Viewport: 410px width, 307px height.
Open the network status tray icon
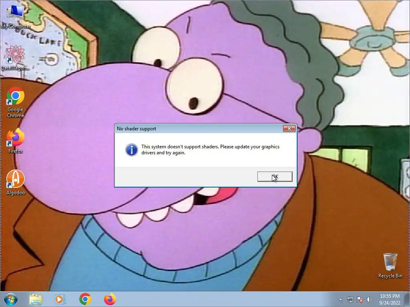(350, 299)
